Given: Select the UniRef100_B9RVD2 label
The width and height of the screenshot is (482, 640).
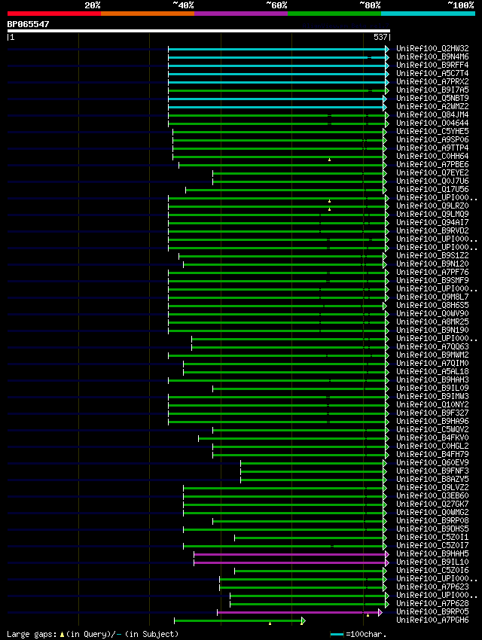Looking at the screenshot, I should coord(432,230).
